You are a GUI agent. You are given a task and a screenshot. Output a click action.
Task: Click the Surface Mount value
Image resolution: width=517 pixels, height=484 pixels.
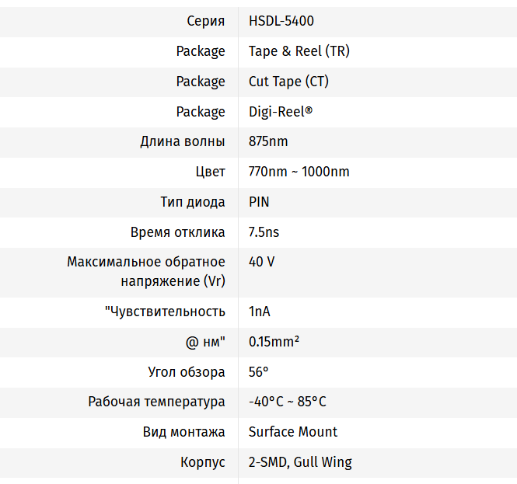293,432
